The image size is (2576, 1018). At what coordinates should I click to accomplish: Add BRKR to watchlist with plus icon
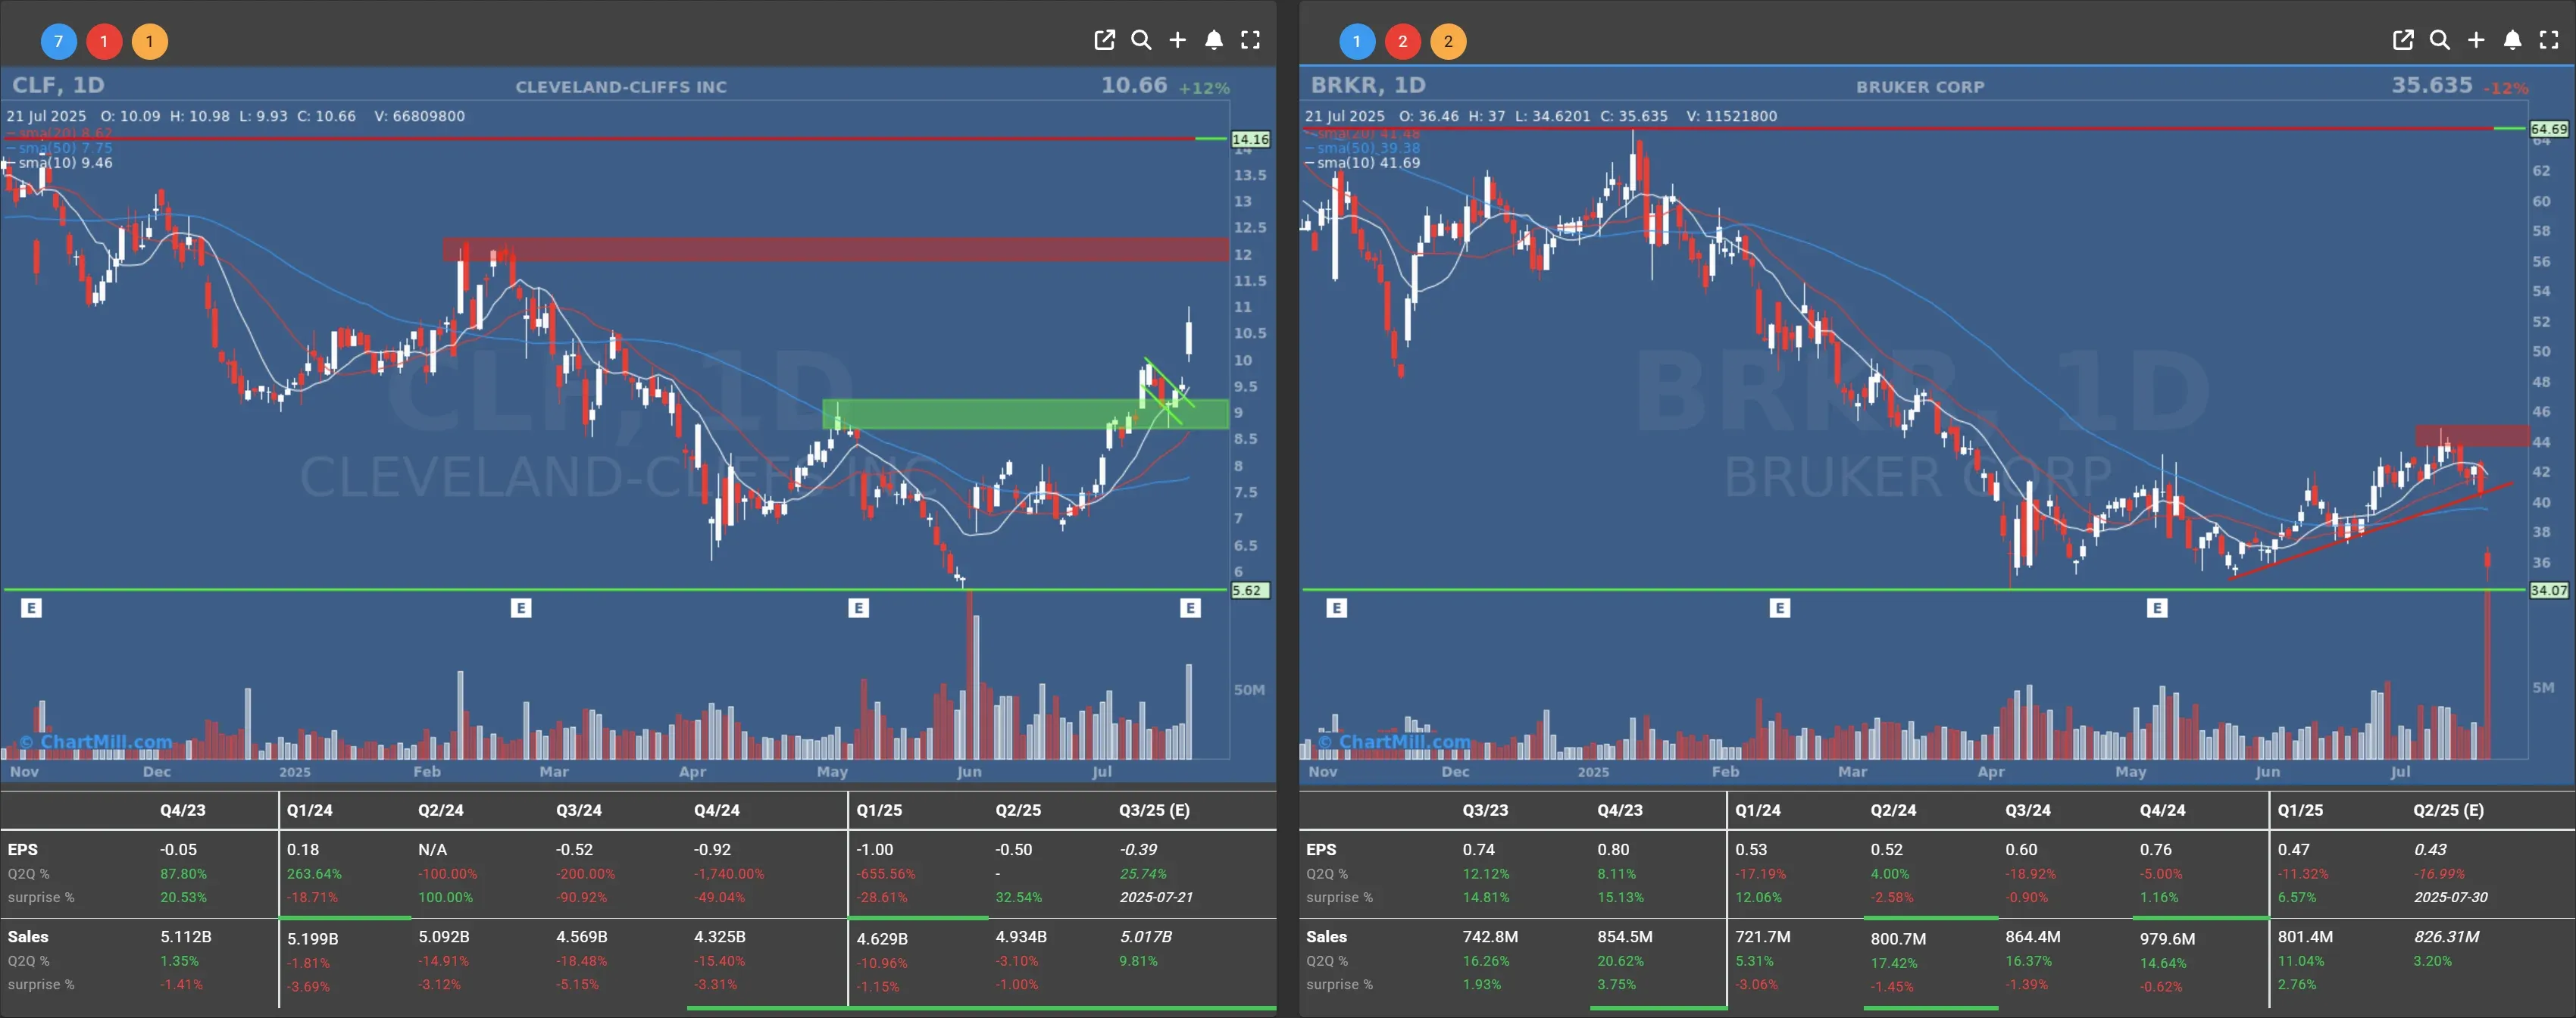(x=2475, y=40)
